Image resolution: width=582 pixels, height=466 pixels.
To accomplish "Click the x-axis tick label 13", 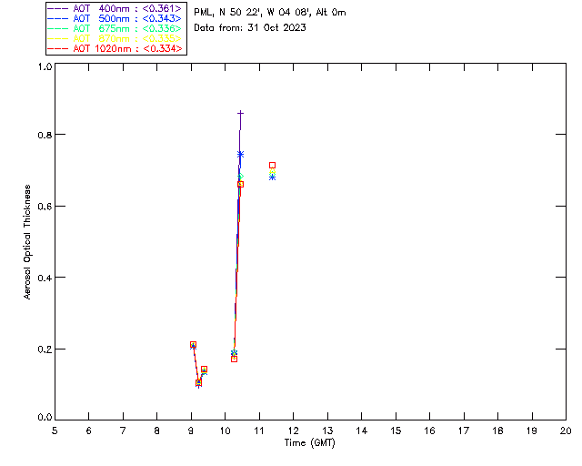I will 327,431.
